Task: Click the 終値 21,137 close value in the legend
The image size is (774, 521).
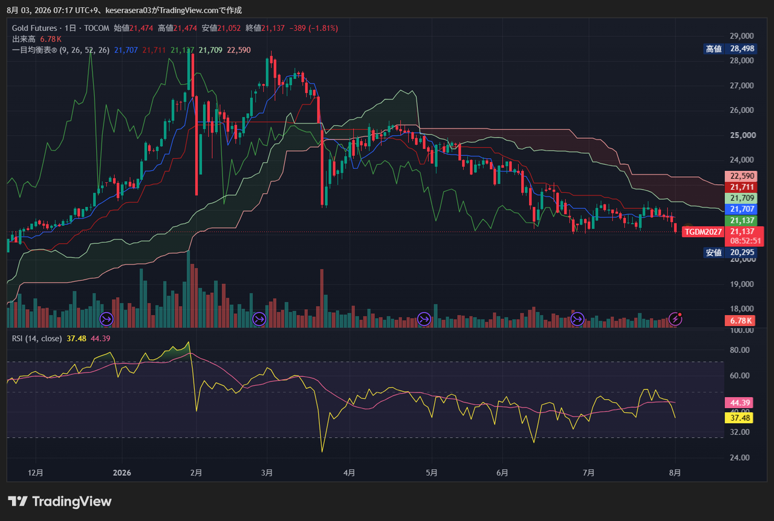Action: point(265,28)
